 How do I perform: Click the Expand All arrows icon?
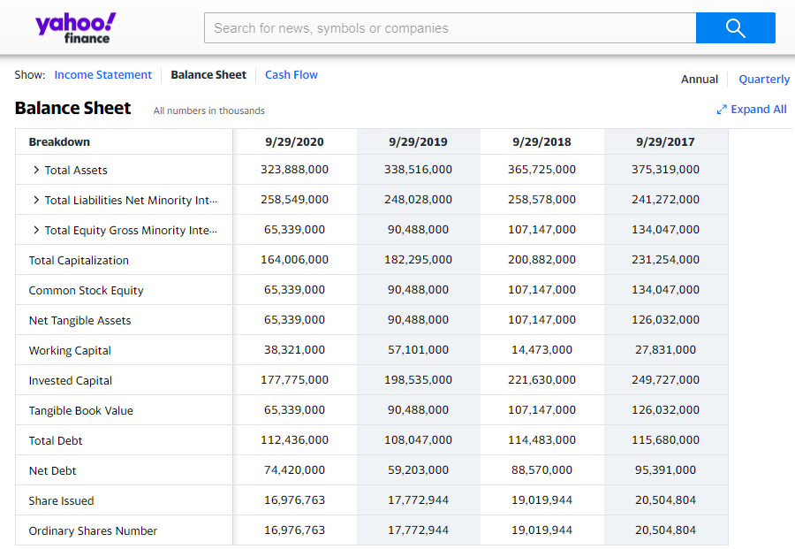coord(722,110)
